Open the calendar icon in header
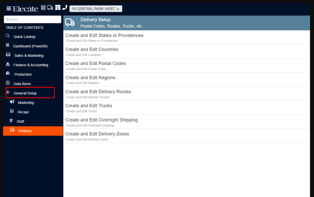Screen dimensions: 314x197 43,8
